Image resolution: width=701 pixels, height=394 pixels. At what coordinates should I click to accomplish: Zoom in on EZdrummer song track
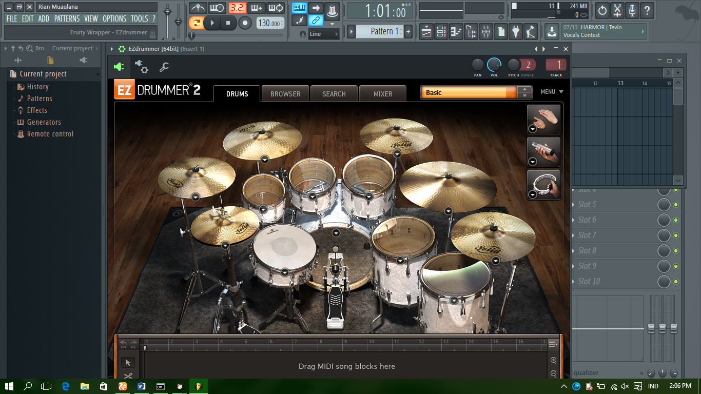pyautogui.click(x=553, y=361)
